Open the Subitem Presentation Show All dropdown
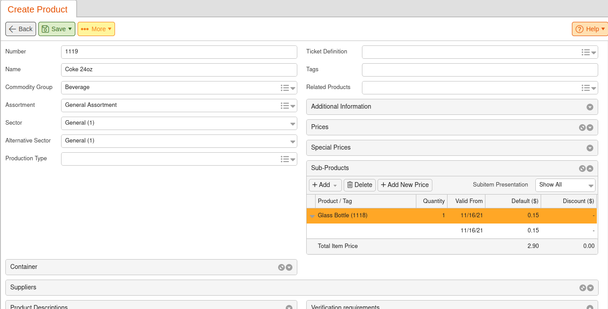This screenshot has height=309, width=608. click(565, 185)
